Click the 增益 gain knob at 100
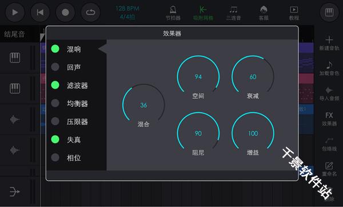The image size is (343, 207). pos(253,133)
